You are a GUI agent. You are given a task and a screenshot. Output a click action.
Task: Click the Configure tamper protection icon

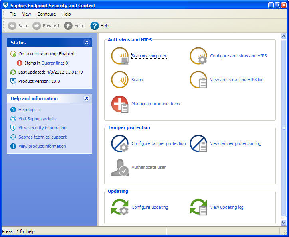(x=120, y=143)
